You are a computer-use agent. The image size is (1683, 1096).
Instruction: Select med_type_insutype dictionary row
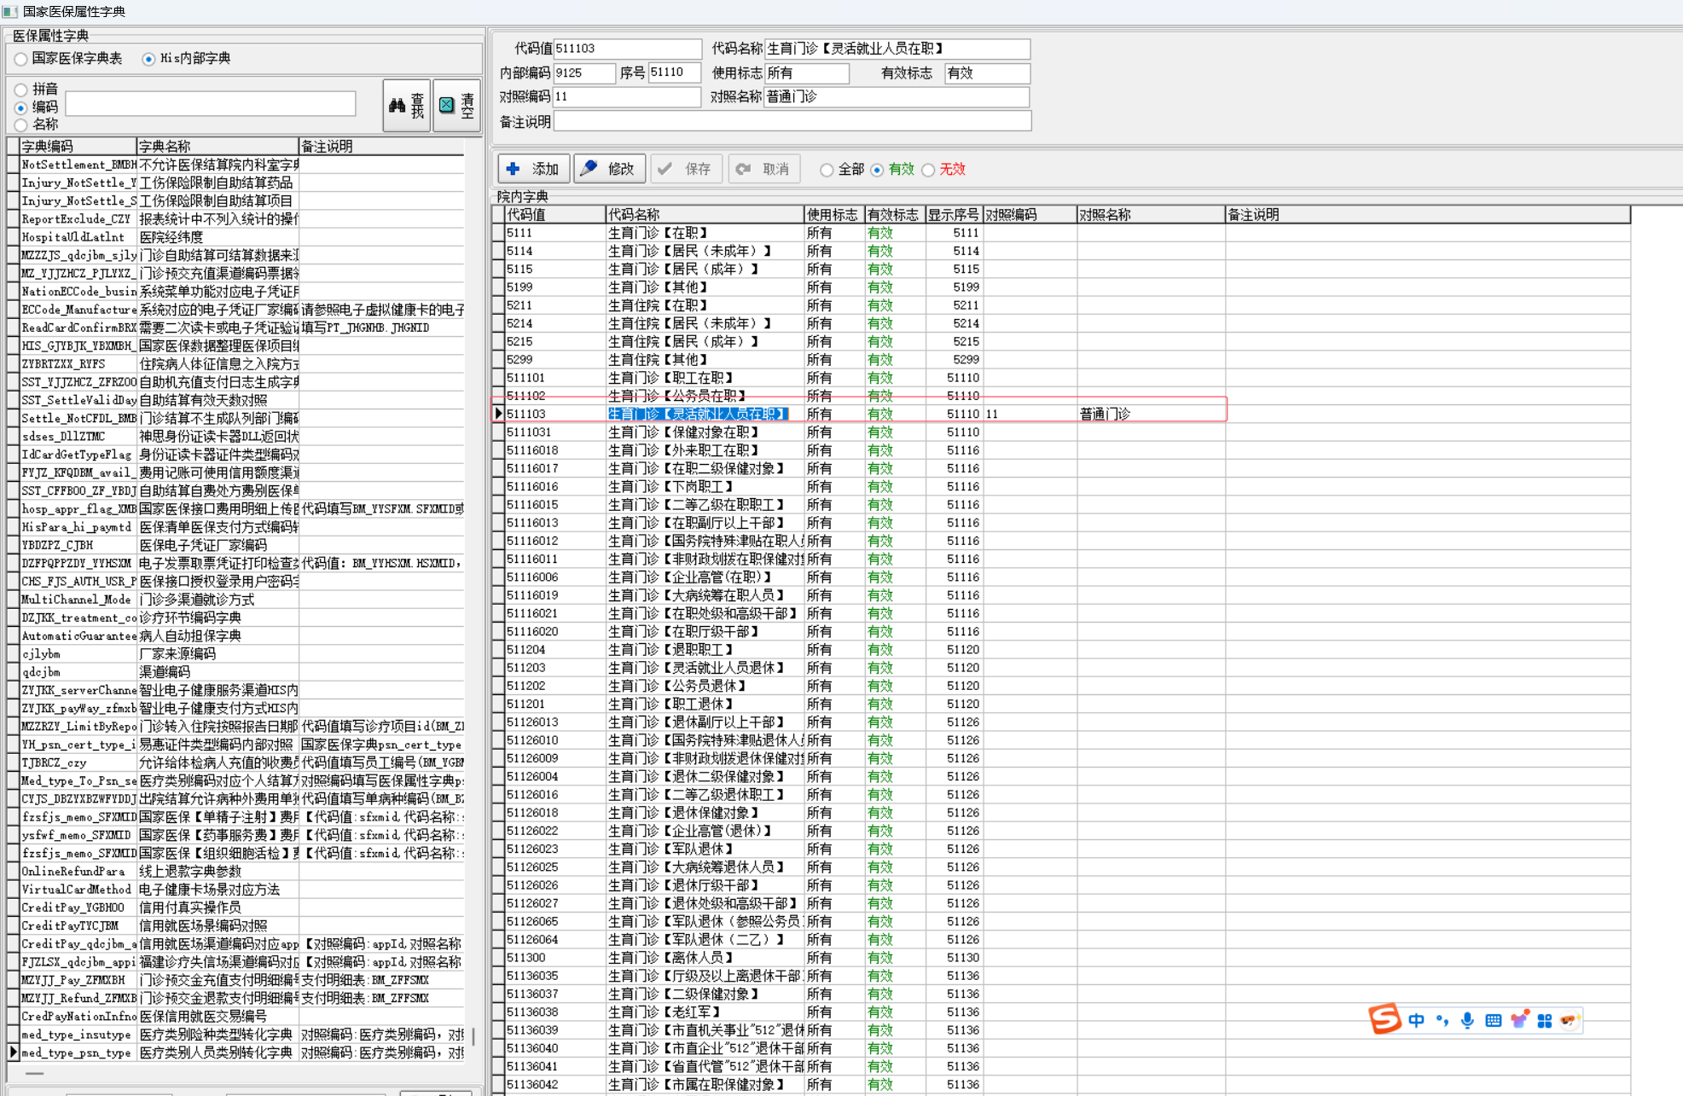pos(77,1035)
